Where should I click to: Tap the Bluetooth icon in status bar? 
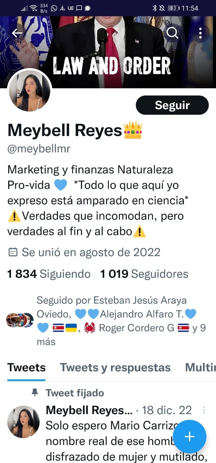coord(154,8)
